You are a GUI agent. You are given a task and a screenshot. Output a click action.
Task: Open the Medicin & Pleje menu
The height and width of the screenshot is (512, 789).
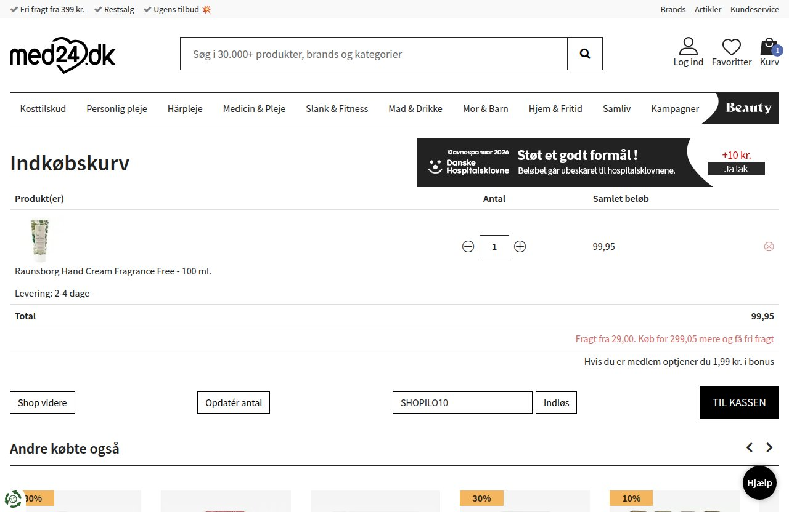[x=254, y=108]
